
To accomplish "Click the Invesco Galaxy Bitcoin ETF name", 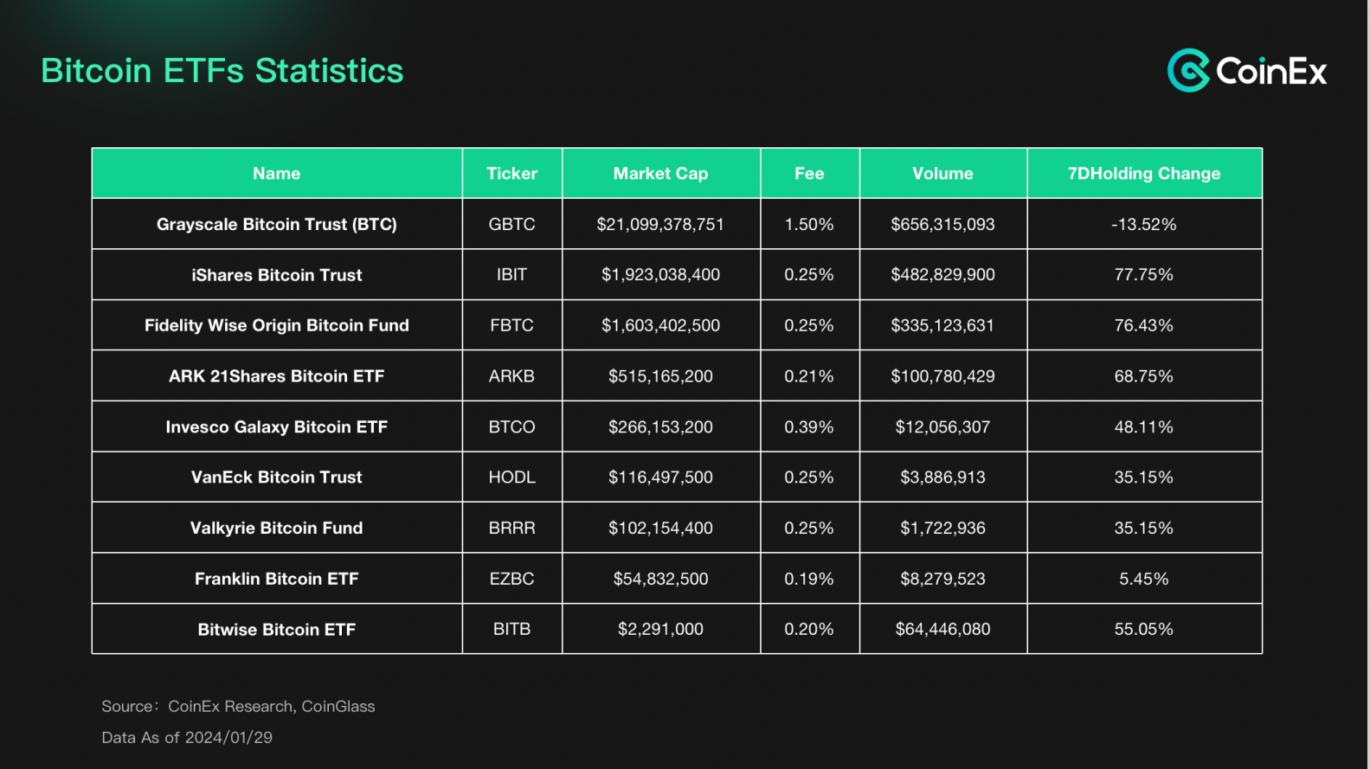I will point(277,426).
